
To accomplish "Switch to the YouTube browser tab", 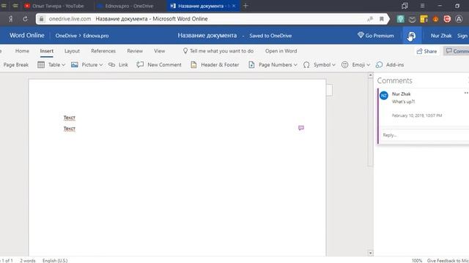I will 57,6.
